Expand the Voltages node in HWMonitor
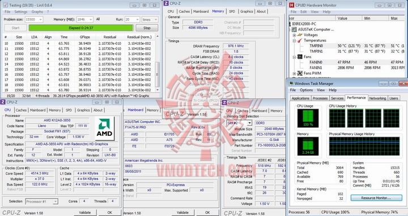The width and height of the screenshot is (408, 216). tap(294, 35)
